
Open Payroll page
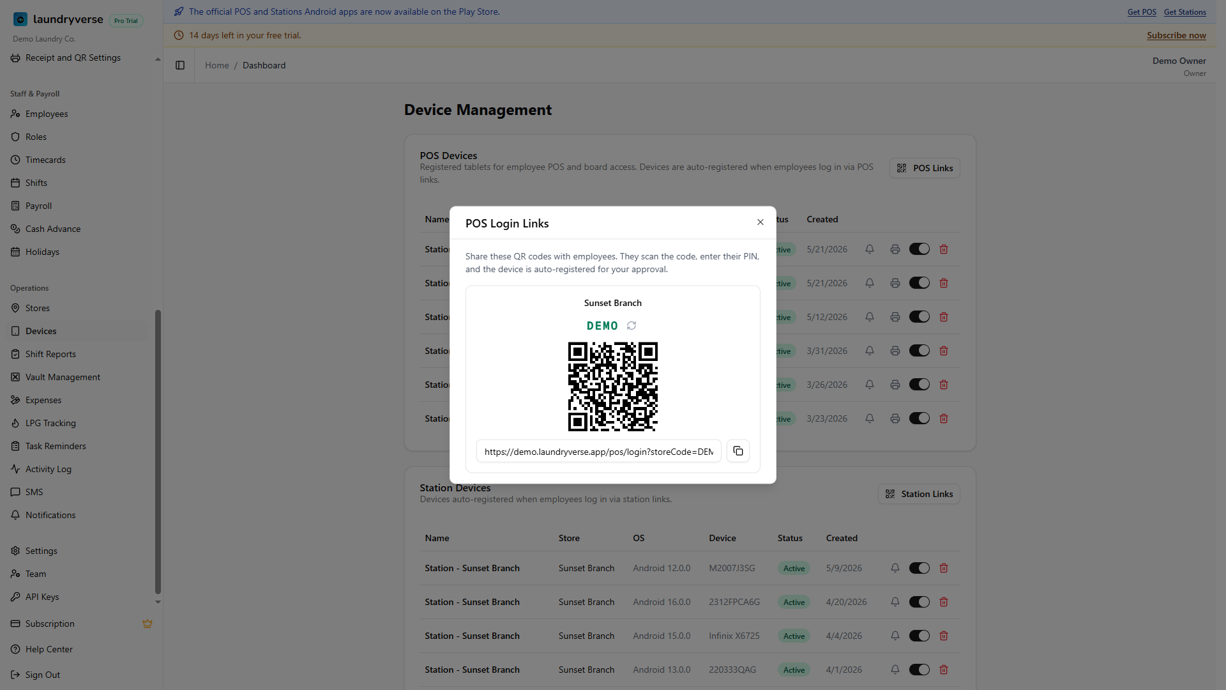click(x=77, y=206)
